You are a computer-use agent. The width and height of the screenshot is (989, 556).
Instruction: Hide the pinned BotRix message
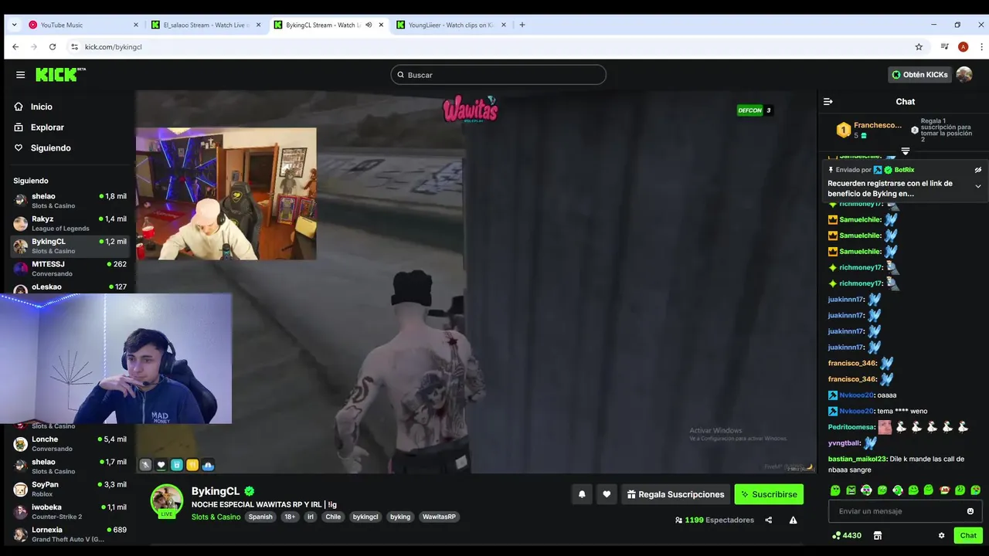click(x=977, y=170)
